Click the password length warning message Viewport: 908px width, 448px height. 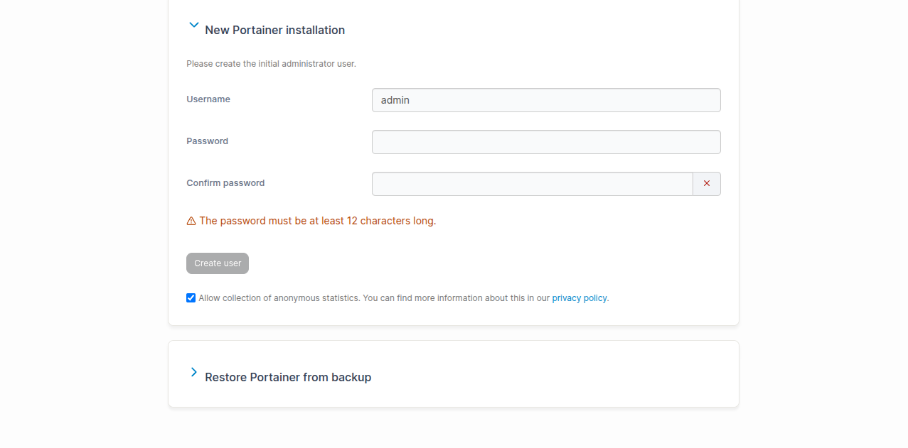tap(318, 221)
